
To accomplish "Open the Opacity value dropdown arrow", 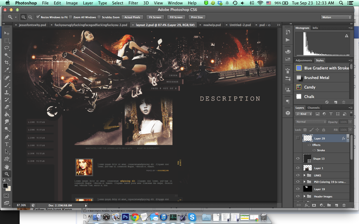I will tap(350, 122).
